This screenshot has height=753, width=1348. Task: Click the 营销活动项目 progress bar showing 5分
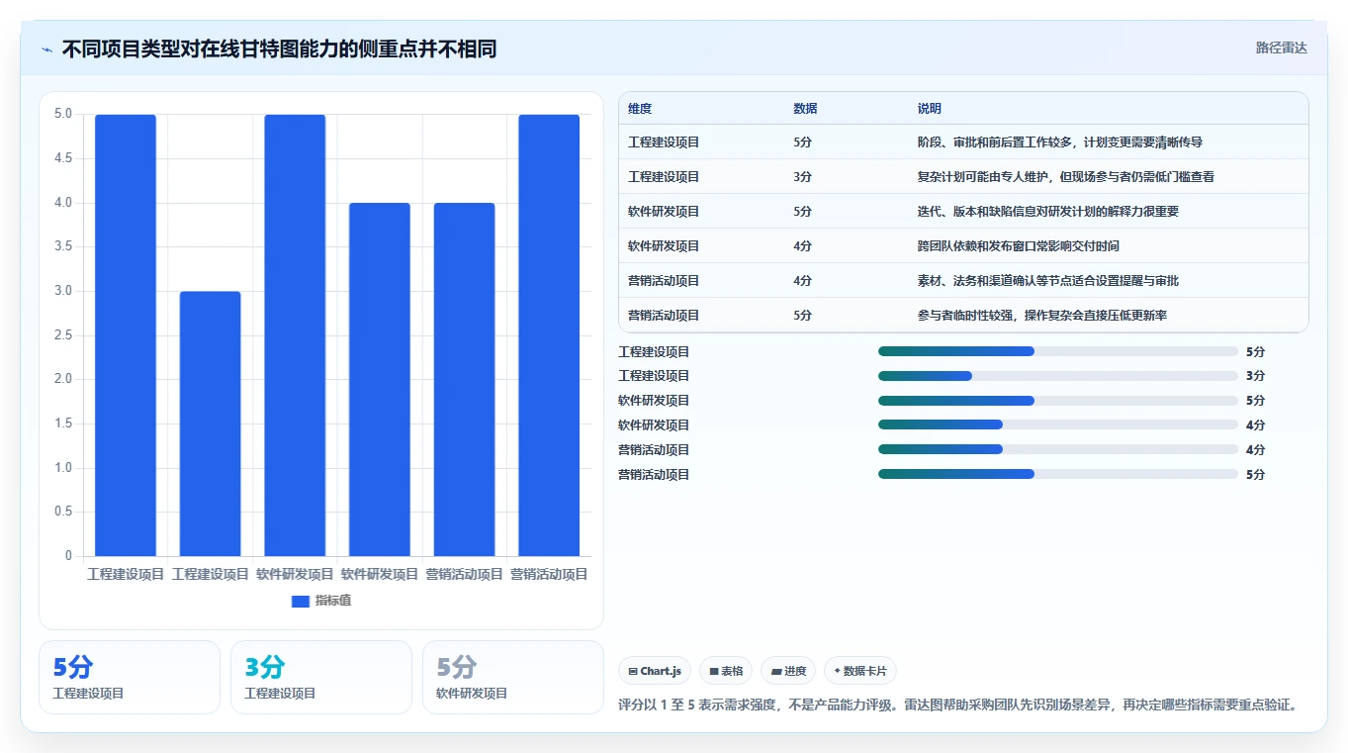click(x=1058, y=474)
